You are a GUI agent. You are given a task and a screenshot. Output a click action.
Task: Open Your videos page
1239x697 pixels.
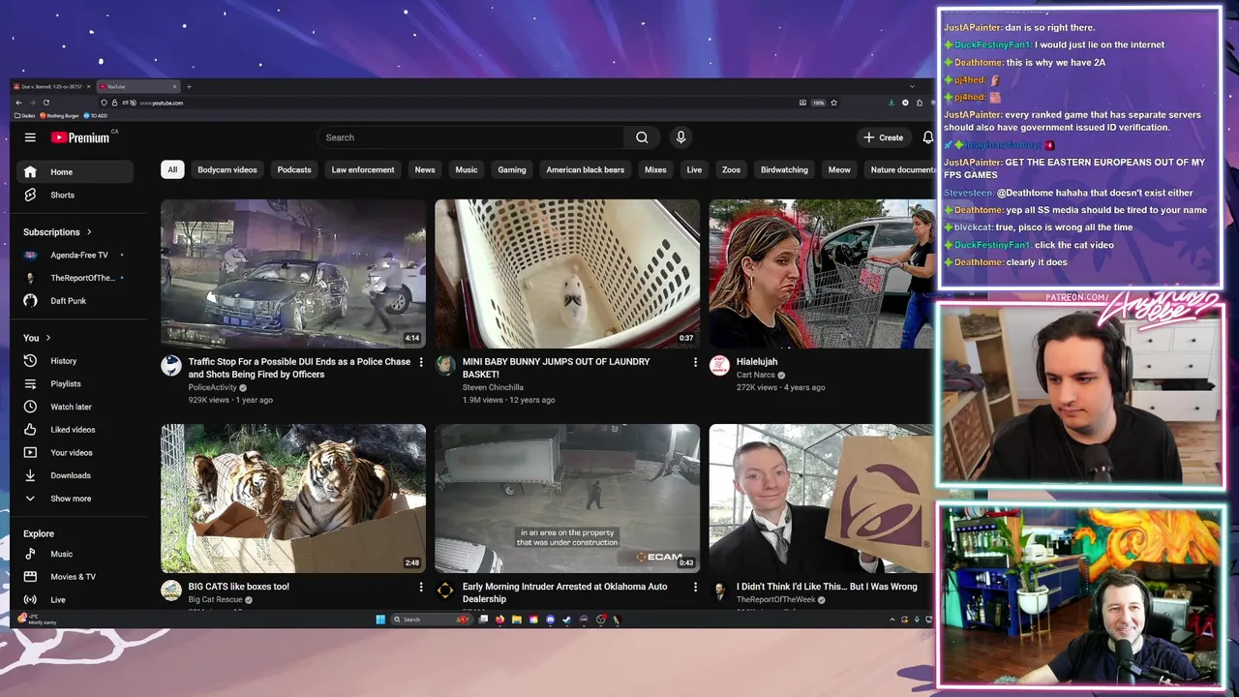click(x=75, y=452)
